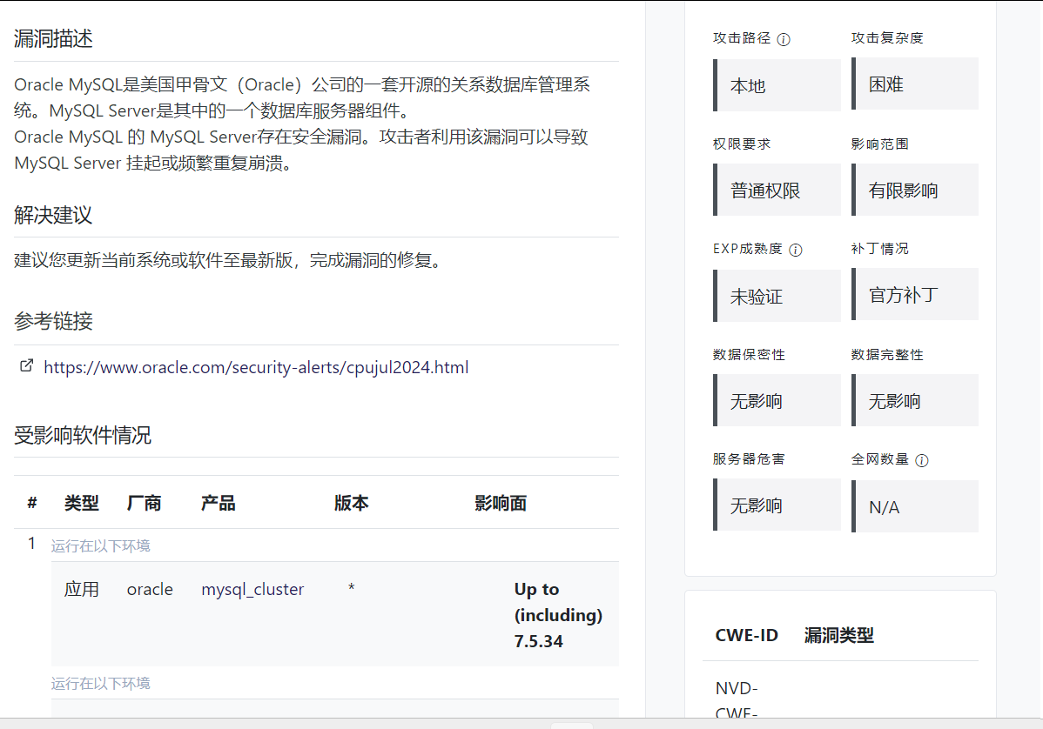Select the 官方补丁 patch status card
Image resolution: width=1043 pixels, height=729 pixels.
(x=914, y=294)
